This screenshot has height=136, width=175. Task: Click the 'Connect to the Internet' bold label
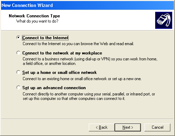click(45, 38)
